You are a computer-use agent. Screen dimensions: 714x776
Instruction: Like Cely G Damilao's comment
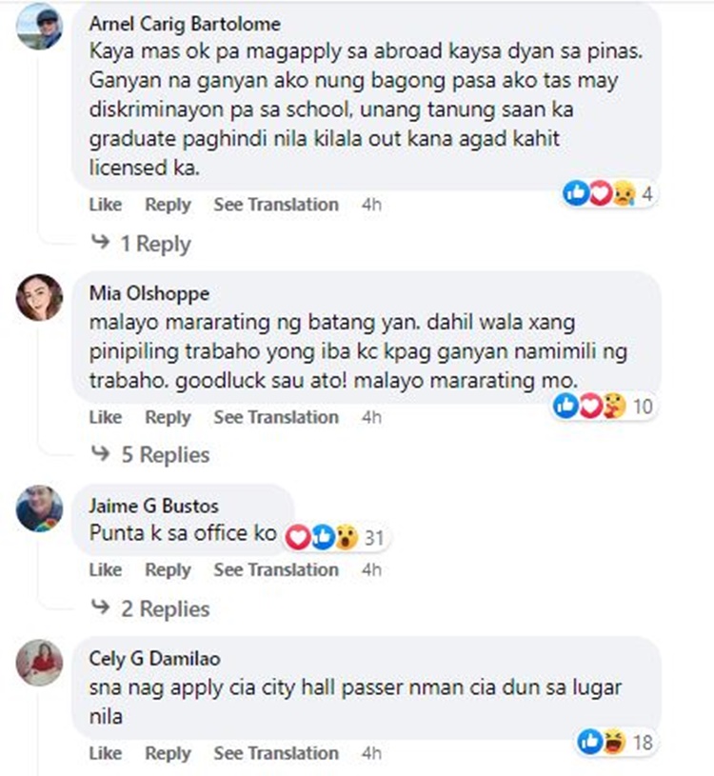pos(106,753)
